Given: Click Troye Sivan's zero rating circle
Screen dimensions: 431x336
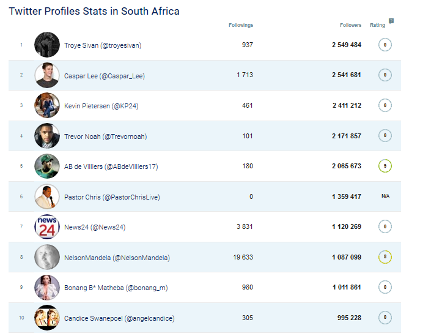Looking at the screenshot, I should click(x=385, y=45).
